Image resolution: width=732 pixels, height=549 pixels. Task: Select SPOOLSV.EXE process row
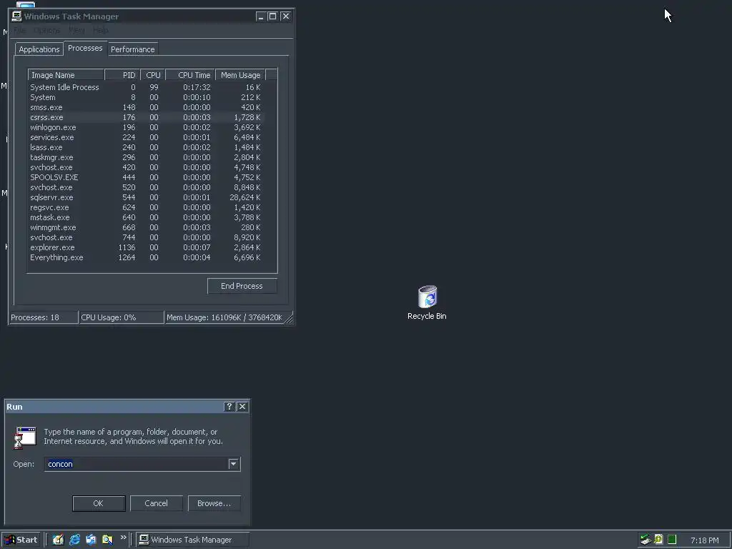[x=146, y=177]
